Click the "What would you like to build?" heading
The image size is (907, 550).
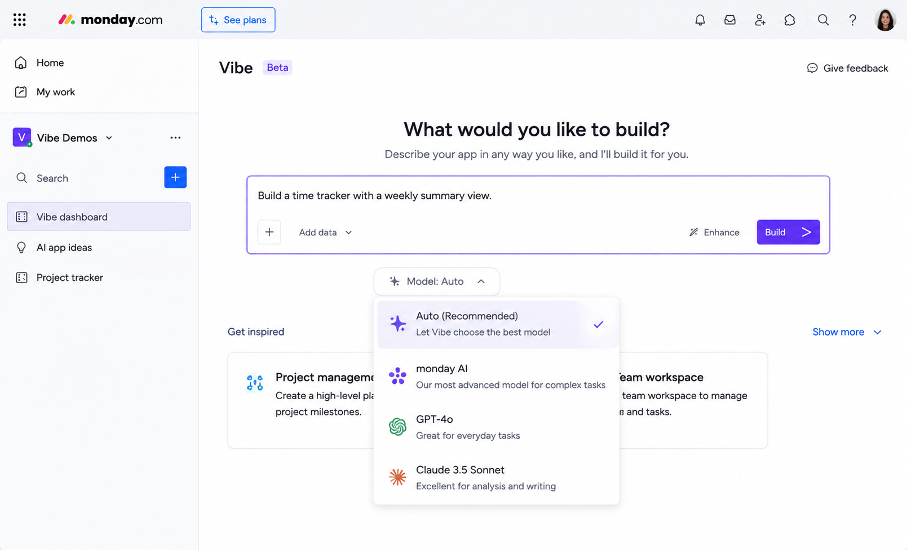click(537, 129)
